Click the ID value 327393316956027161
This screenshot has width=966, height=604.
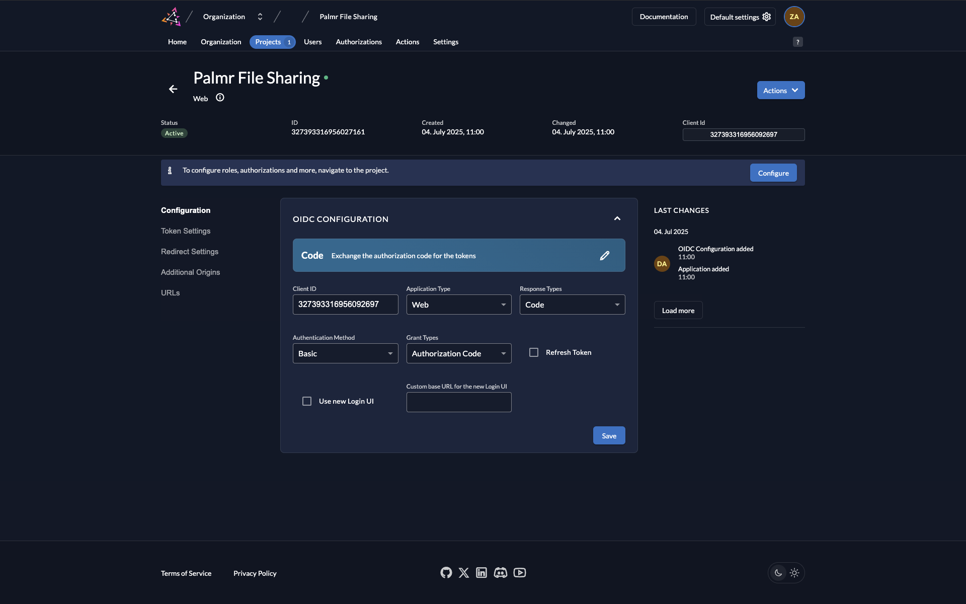[x=328, y=132]
